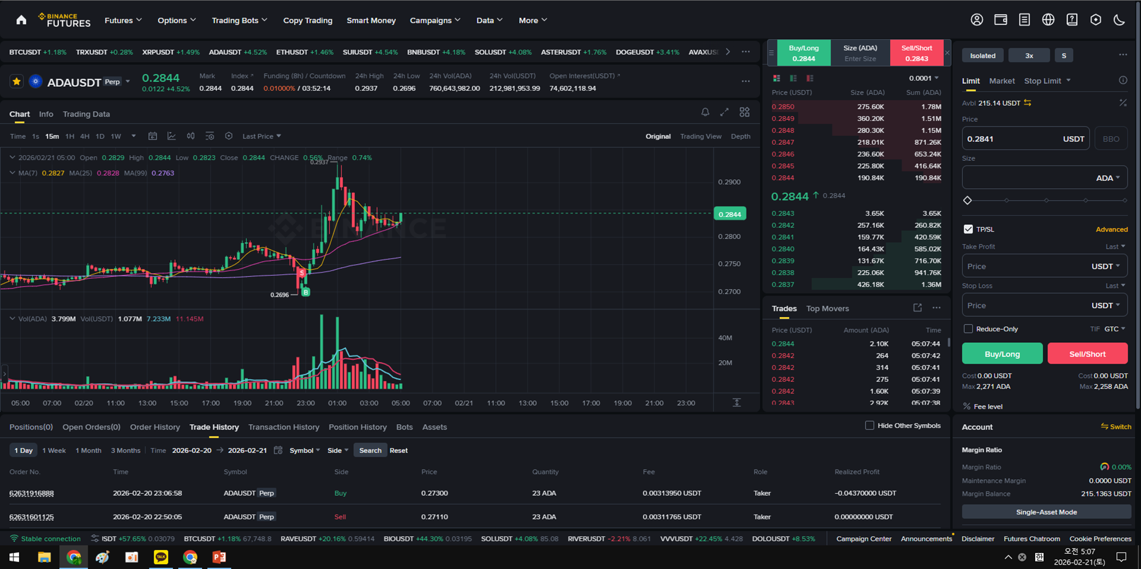Image resolution: width=1141 pixels, height=569 pixels.
Task: Open the Top Movers tab
Action: tap(827, 308)
